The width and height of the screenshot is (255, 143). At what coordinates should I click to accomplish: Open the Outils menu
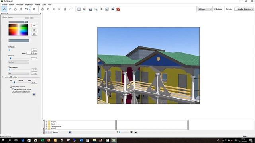[x=44, y=4]
